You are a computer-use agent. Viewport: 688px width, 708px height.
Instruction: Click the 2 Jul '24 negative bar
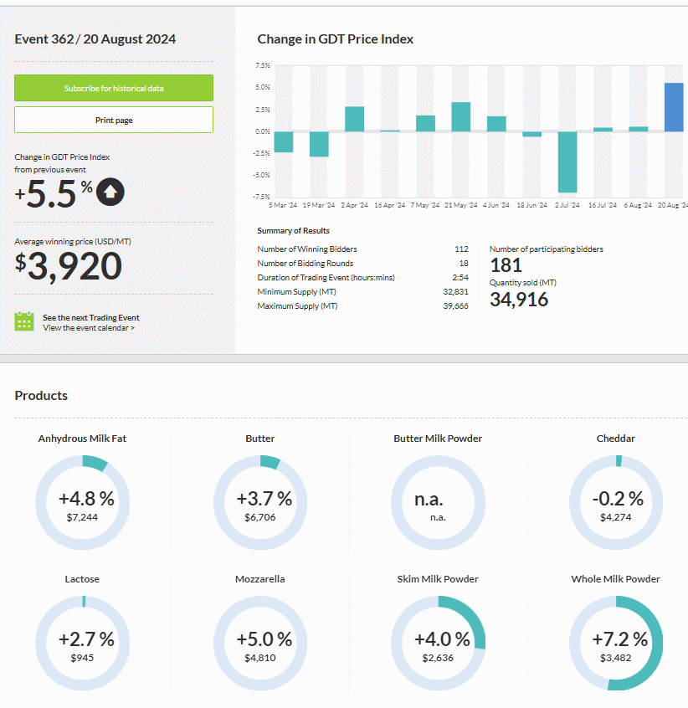pyautogui.click(x=567, y=162)
